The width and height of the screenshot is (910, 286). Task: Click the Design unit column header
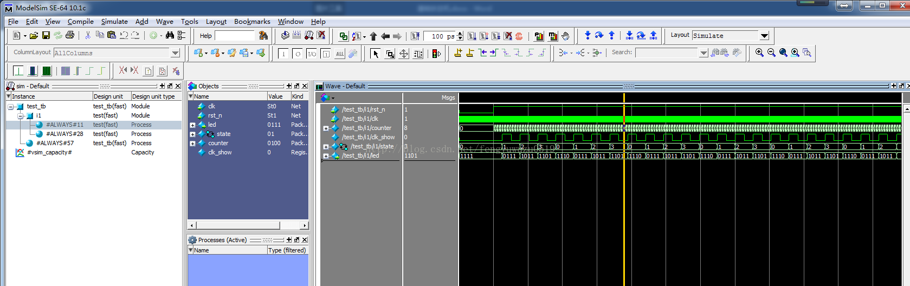(x=111, y=96)
